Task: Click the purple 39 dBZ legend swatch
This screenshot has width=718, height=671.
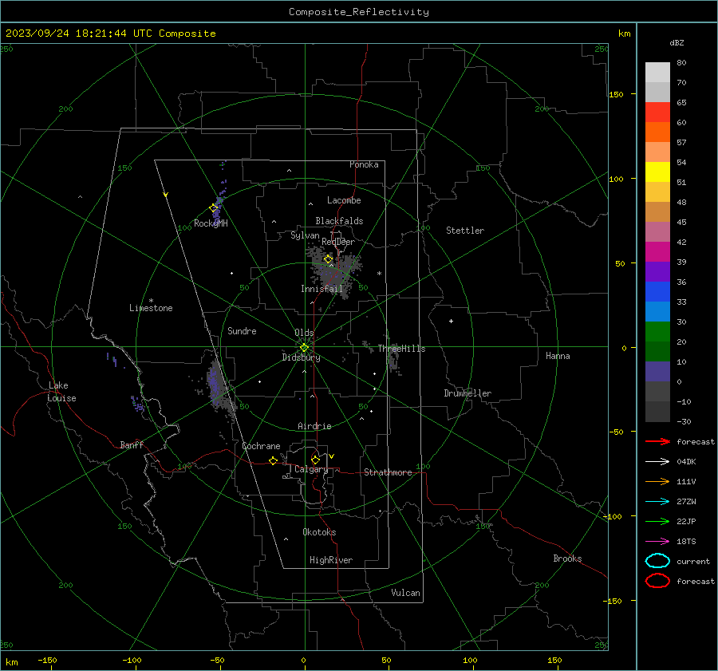Action: coord(657,271)
